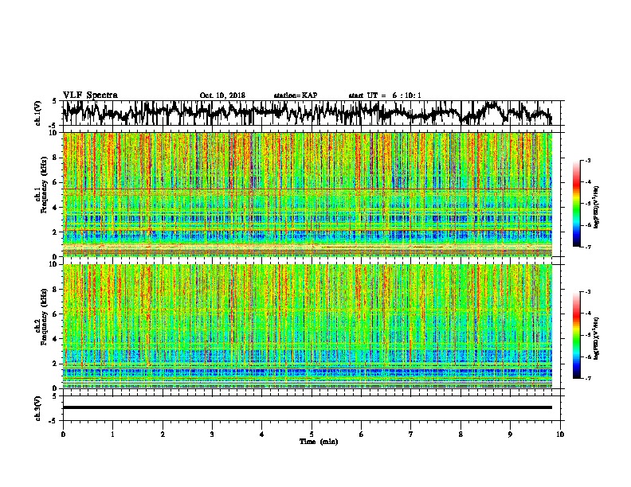Click the "ch.1(V)" waveform axis label
Image resolution: width=631 pixels, height=487 pixels.
coord(37,113)
